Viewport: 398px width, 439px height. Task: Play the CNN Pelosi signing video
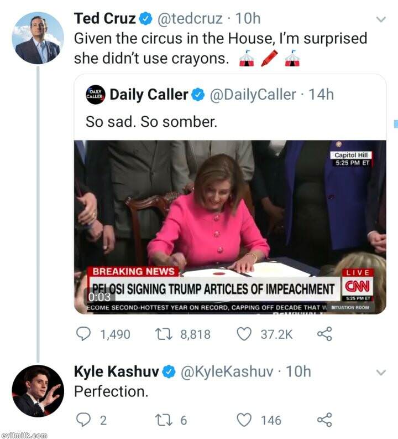230,227
